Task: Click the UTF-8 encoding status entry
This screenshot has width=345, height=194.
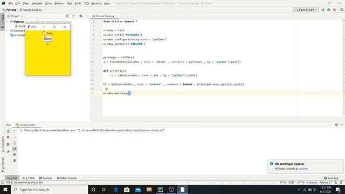Action: (x=301, y=183)
